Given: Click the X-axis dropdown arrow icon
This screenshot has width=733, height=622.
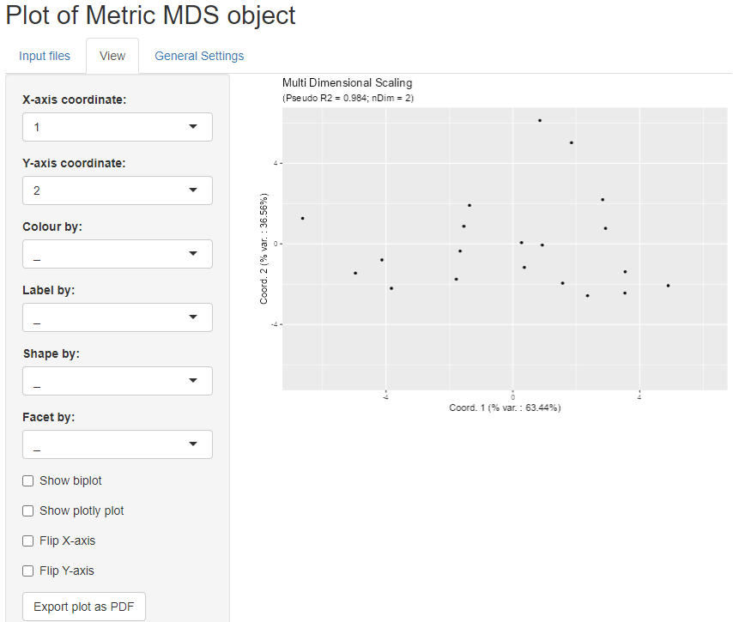Looking at the screenshot, I should (x=193, y=127).
